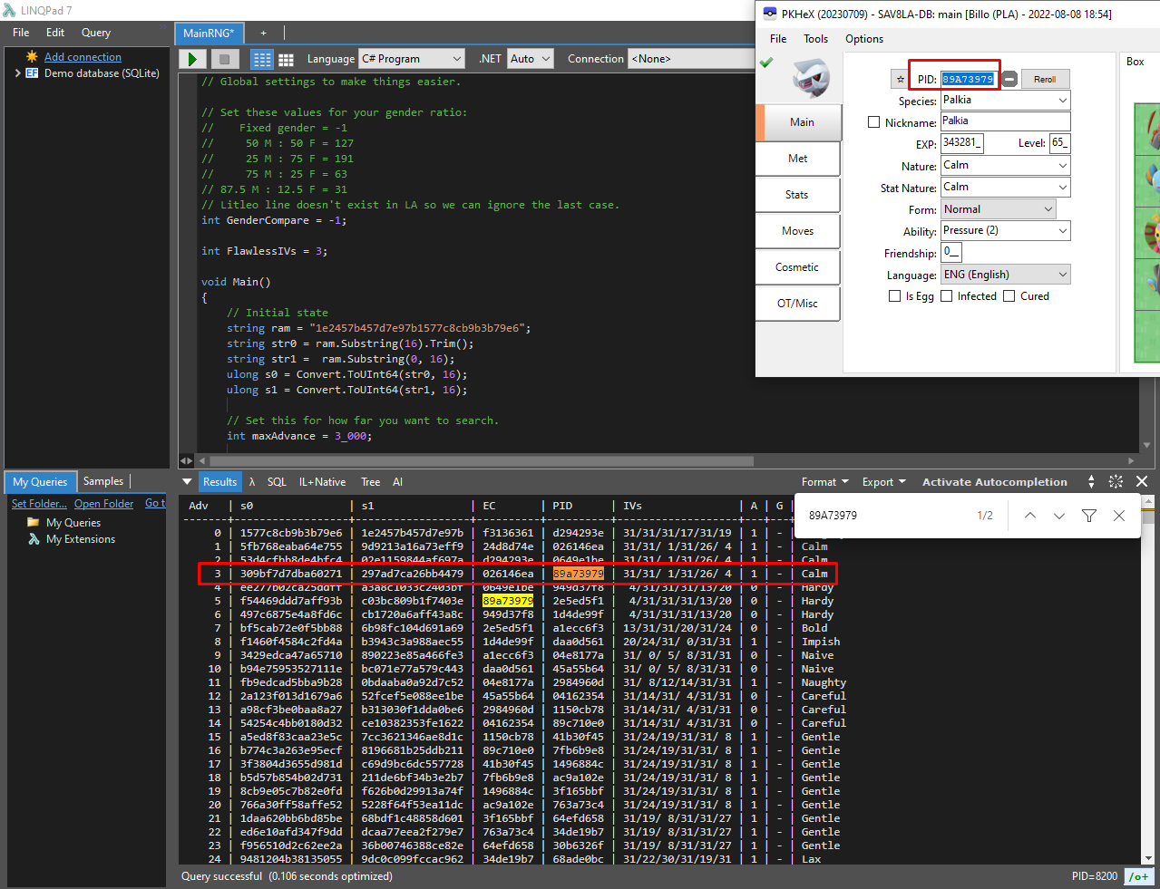Click the grey stop execution button
Image resolution: width=1160 pixels, height=889 pixels.
(224, 59)
